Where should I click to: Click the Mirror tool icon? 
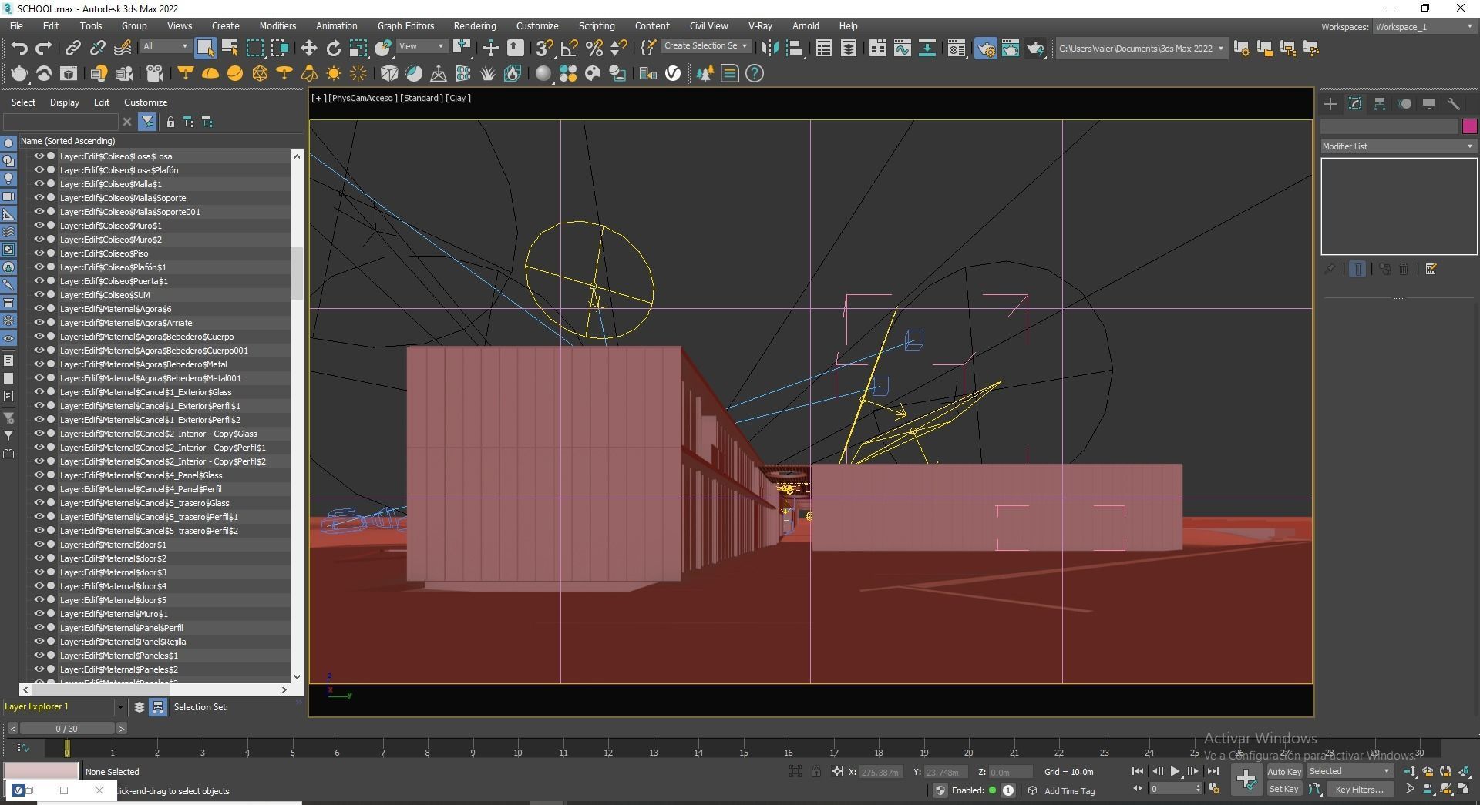[769, 49]
